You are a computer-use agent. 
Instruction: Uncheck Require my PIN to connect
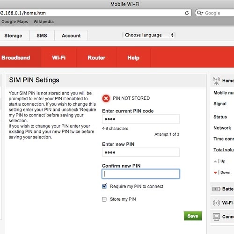[104, 186]
